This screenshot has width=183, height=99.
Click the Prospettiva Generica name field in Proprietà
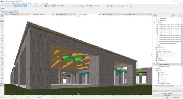[x=167, y=93]
